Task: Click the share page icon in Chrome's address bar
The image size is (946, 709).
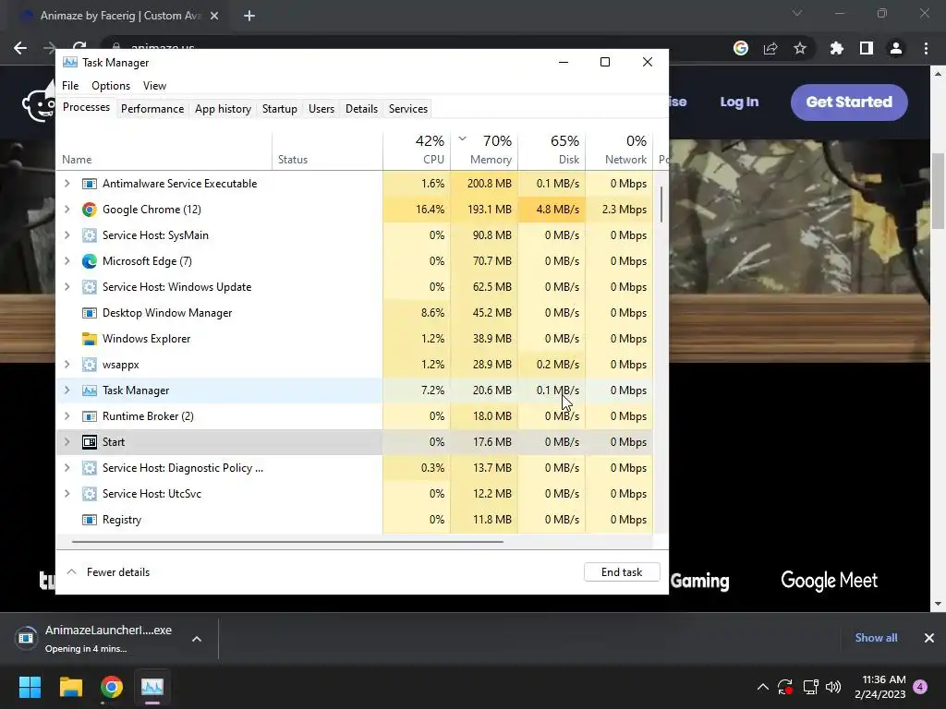Action: [x=770, y=48]
